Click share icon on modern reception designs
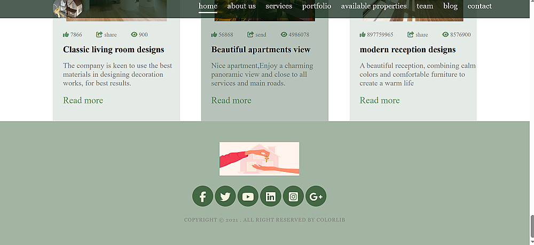The image size is (534, 245). coord(410,34)
